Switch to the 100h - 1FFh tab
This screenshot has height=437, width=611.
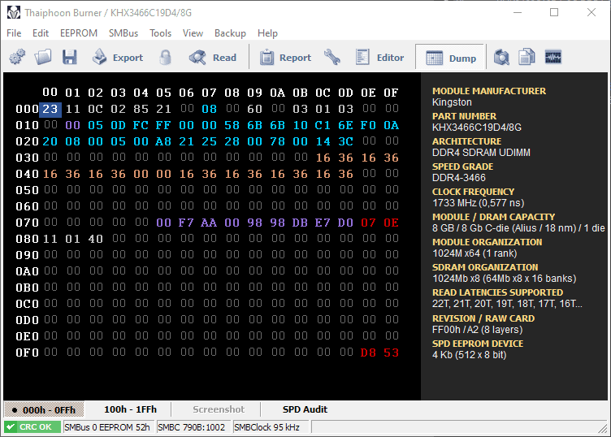pos(130,409)
